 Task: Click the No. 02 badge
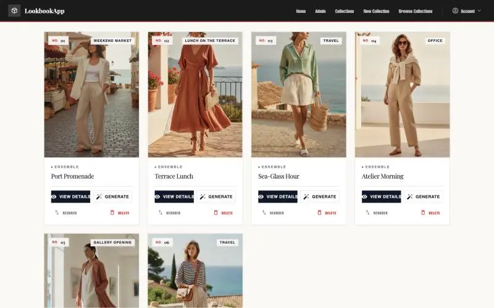[162, 41]
